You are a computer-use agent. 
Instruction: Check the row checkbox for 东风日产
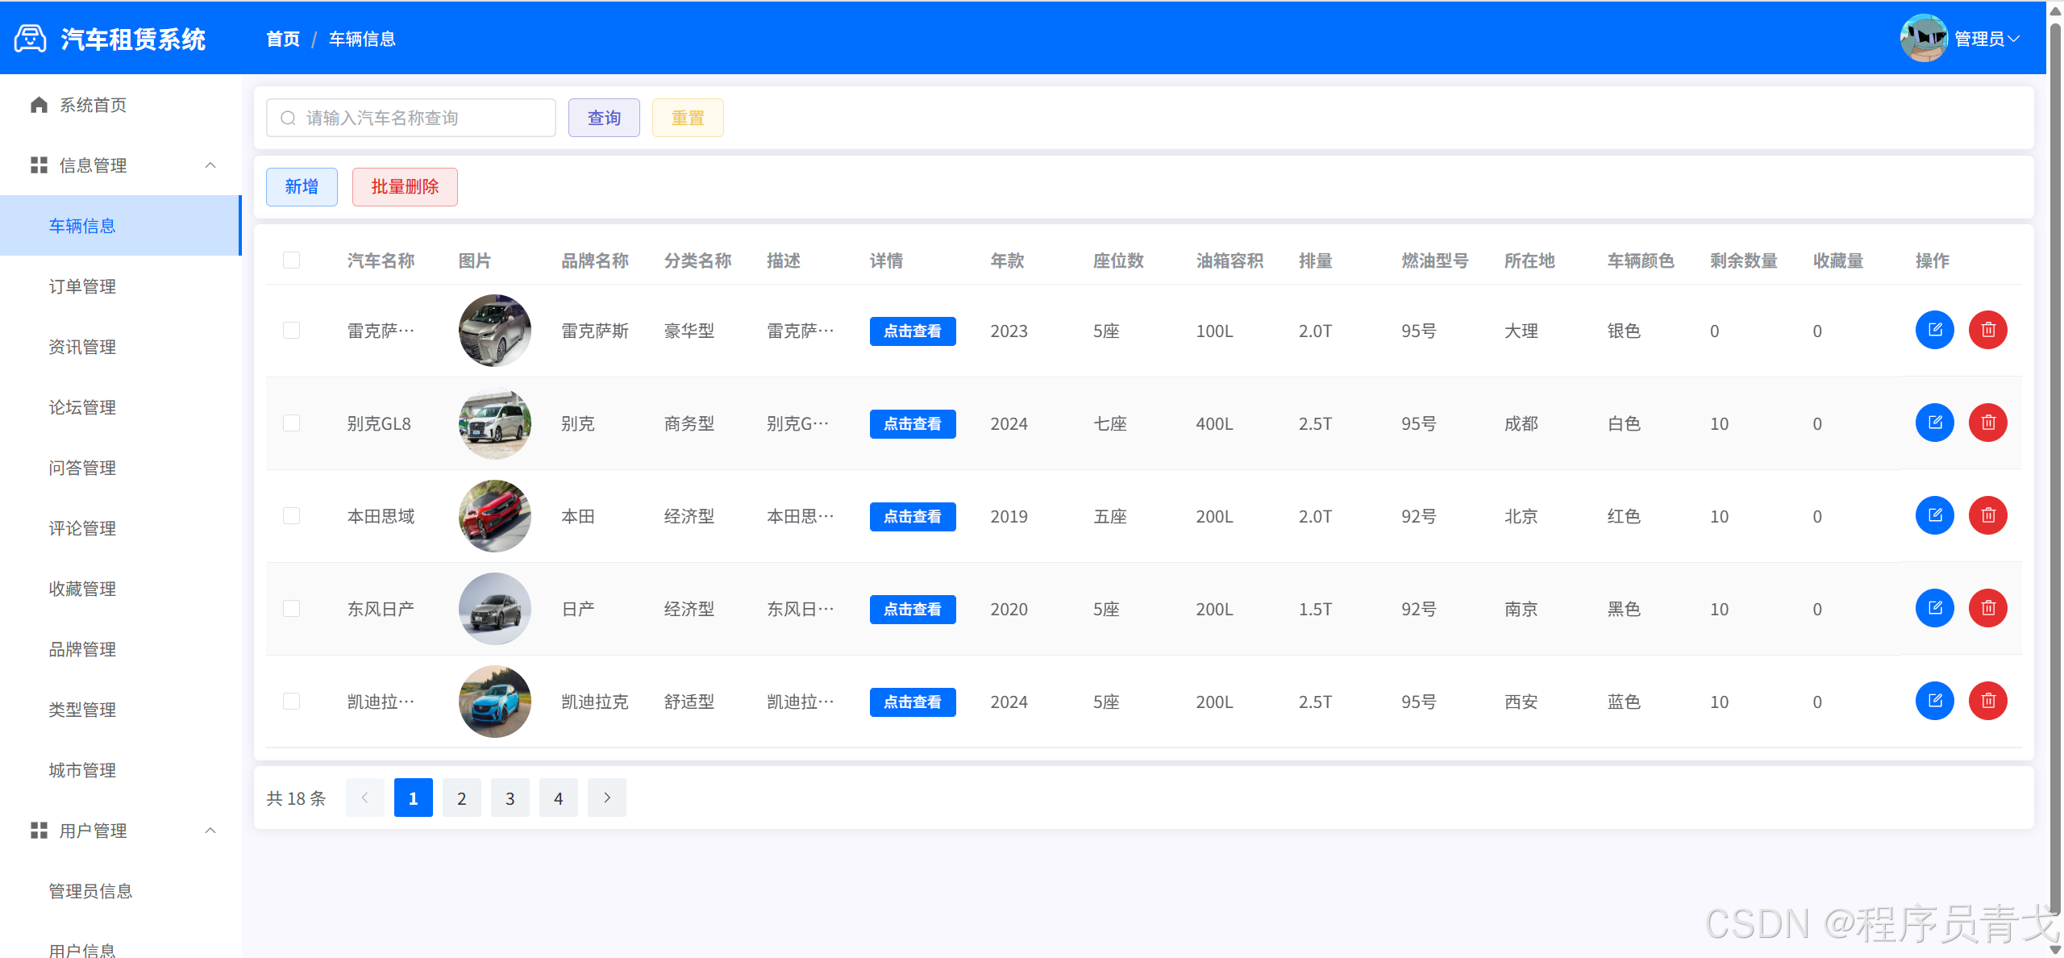point(291,608)
